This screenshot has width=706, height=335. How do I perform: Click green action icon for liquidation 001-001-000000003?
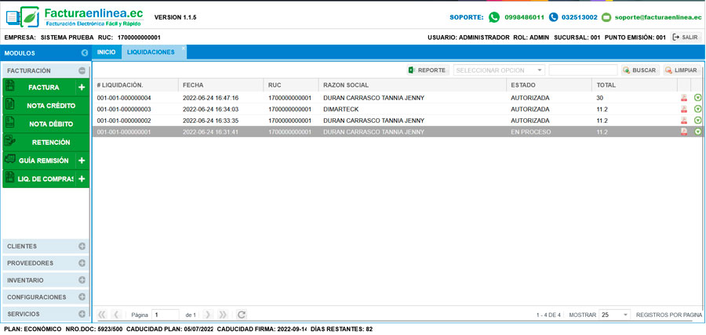coord(697,109)
